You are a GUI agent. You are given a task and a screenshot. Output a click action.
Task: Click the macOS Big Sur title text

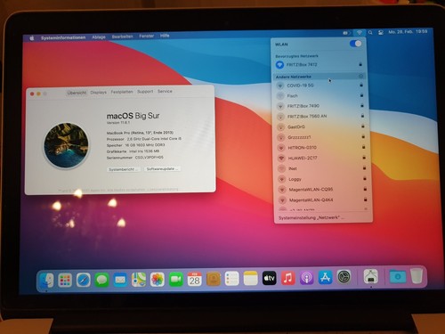(133, 116)
